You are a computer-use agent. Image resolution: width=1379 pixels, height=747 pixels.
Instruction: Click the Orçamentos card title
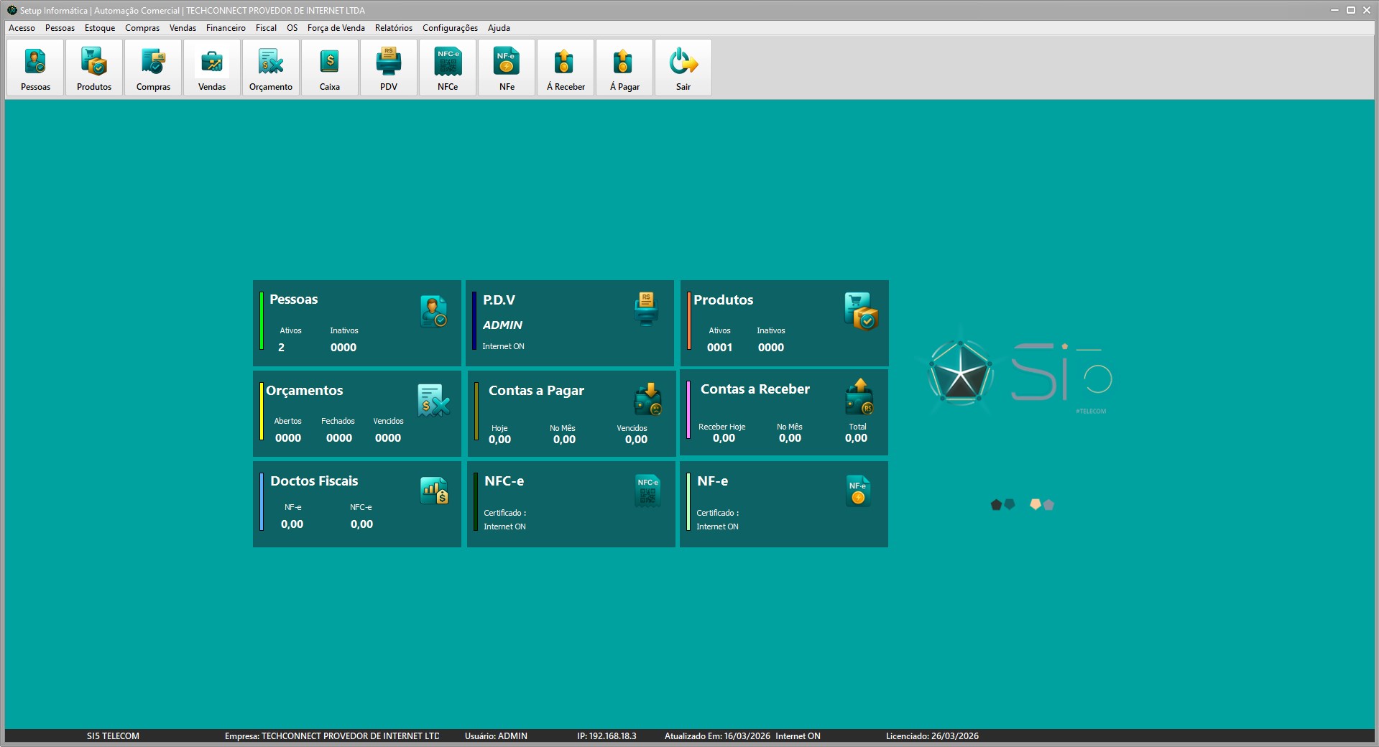tap(304, 391)
